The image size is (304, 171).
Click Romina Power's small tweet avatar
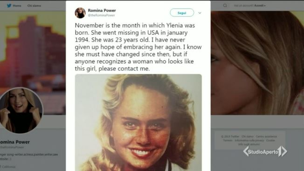(x=80, y=13)
